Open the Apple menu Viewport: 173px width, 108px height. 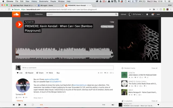[x=3, y=1]
